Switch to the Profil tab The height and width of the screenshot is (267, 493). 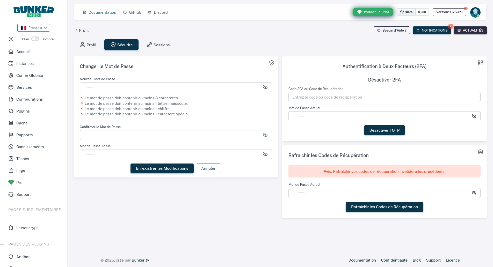[88, 45]
